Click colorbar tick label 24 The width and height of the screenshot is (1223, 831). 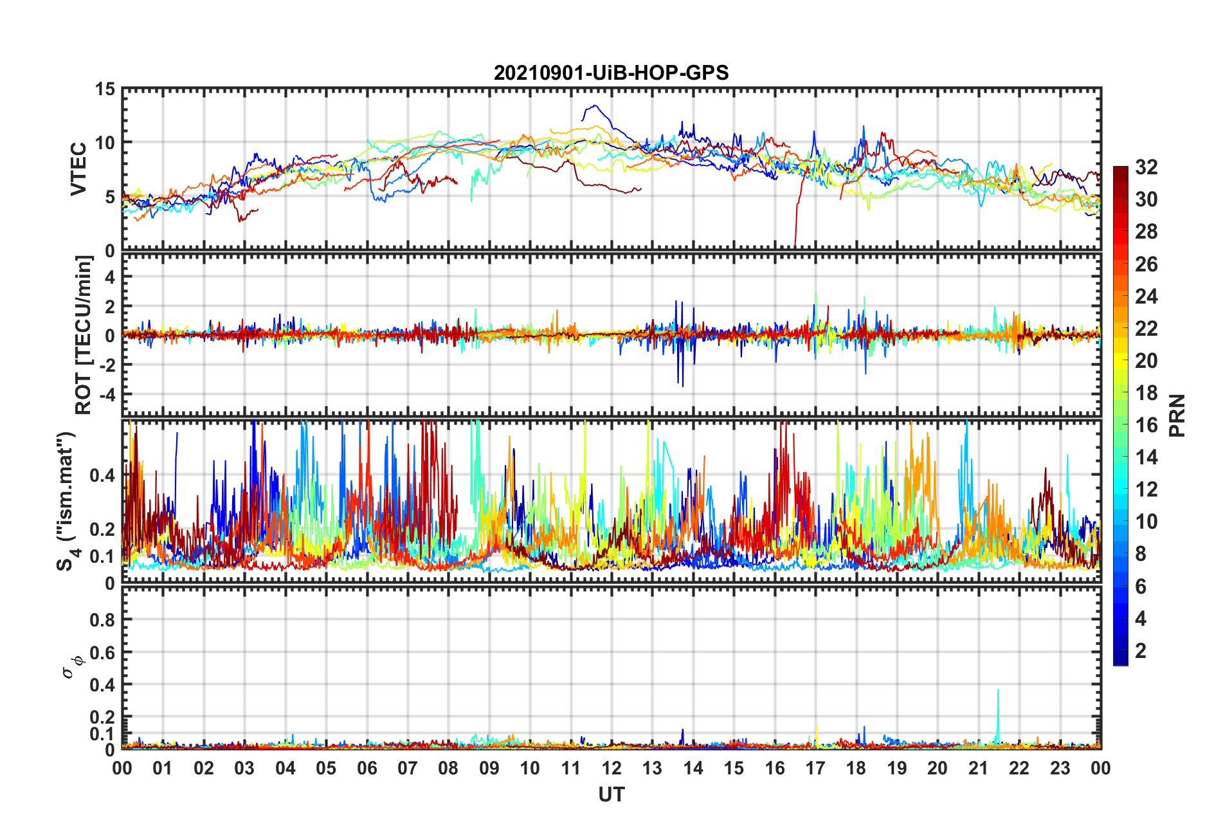coord(1146,297)
